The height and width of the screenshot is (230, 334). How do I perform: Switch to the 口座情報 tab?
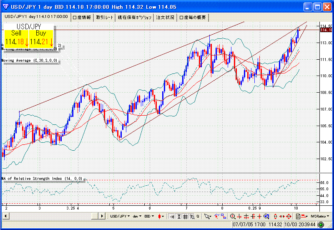[82, 17]
